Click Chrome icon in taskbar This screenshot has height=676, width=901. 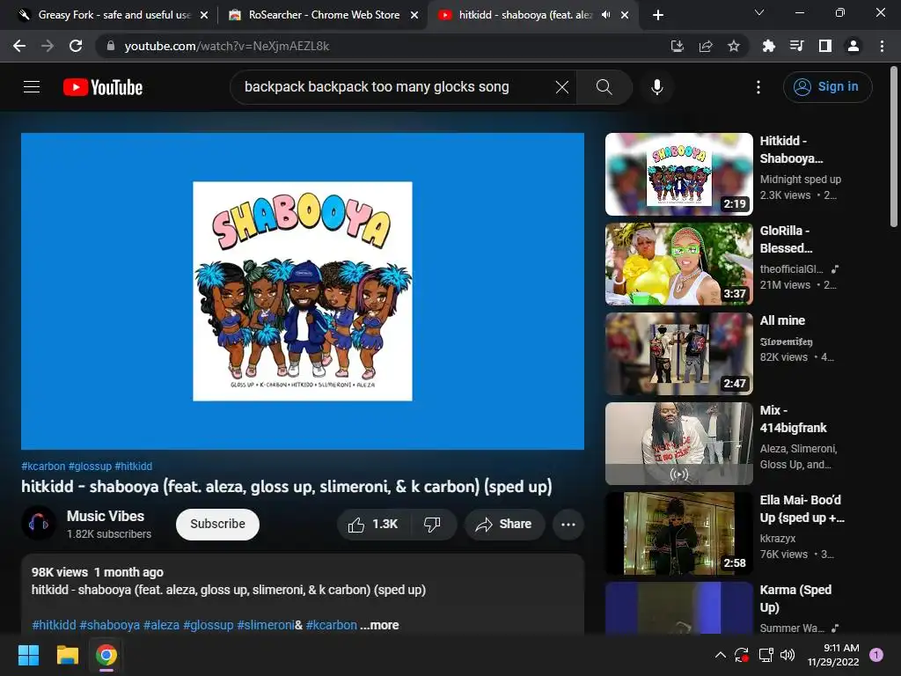pos(106,655)
